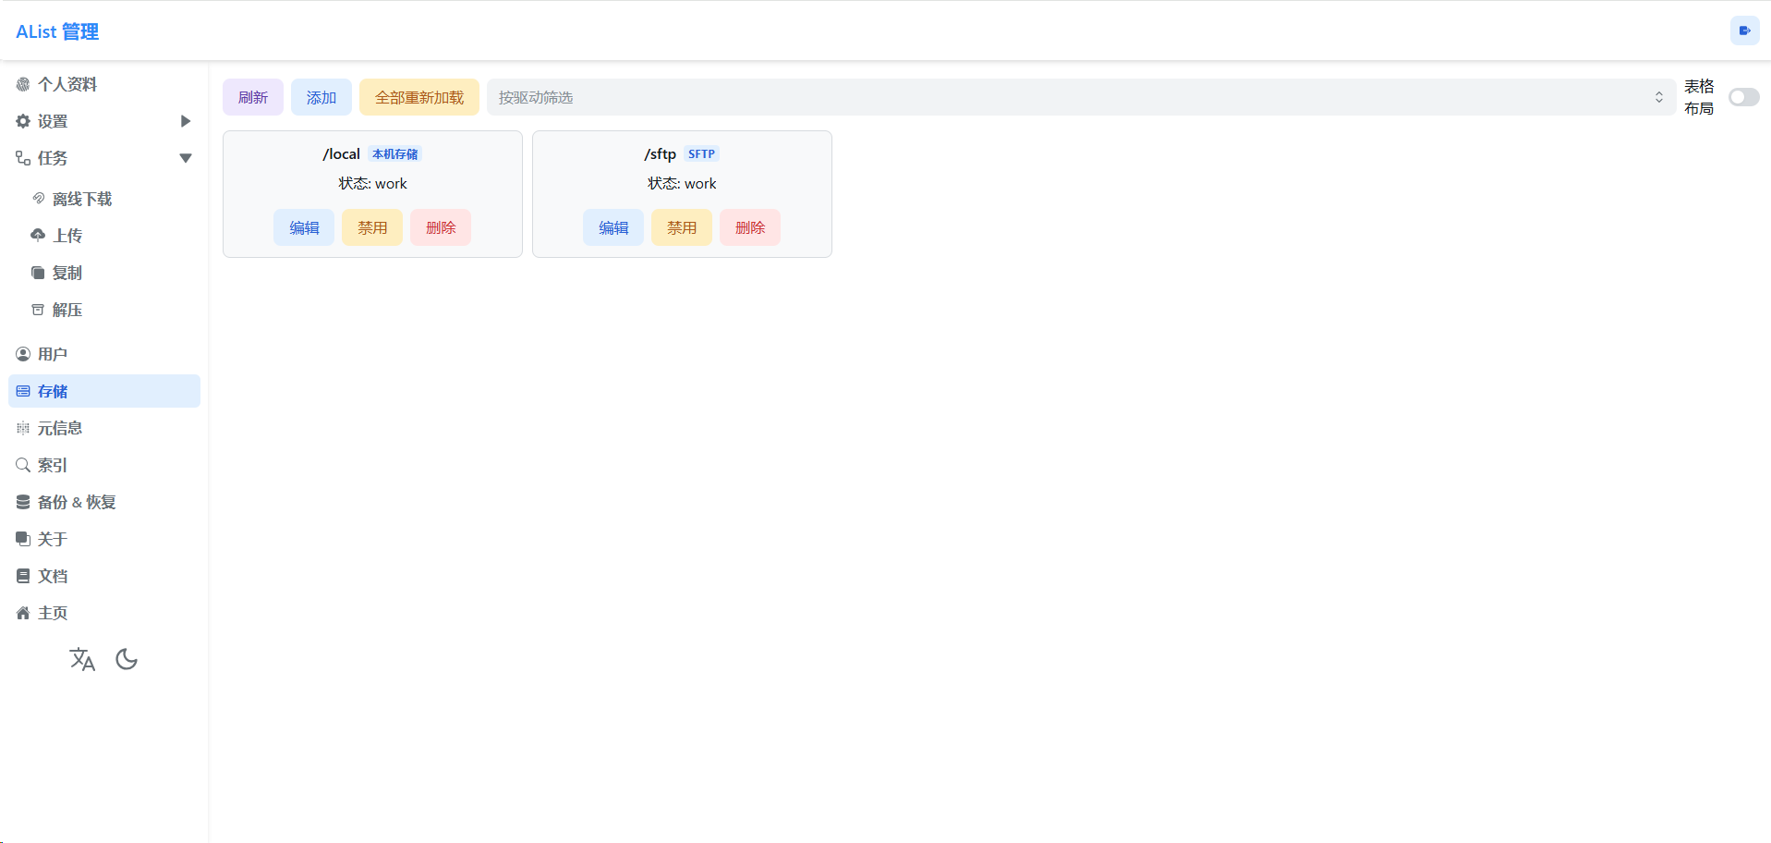Viewport: 1771px width, 843px height.
Task: Disable the /local storage
Action: pos(372,227)
